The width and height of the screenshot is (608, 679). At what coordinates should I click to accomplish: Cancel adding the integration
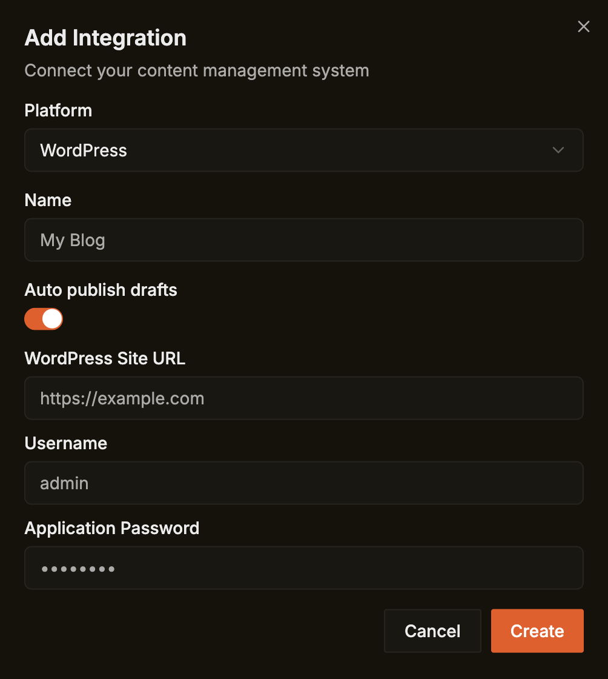432,631
